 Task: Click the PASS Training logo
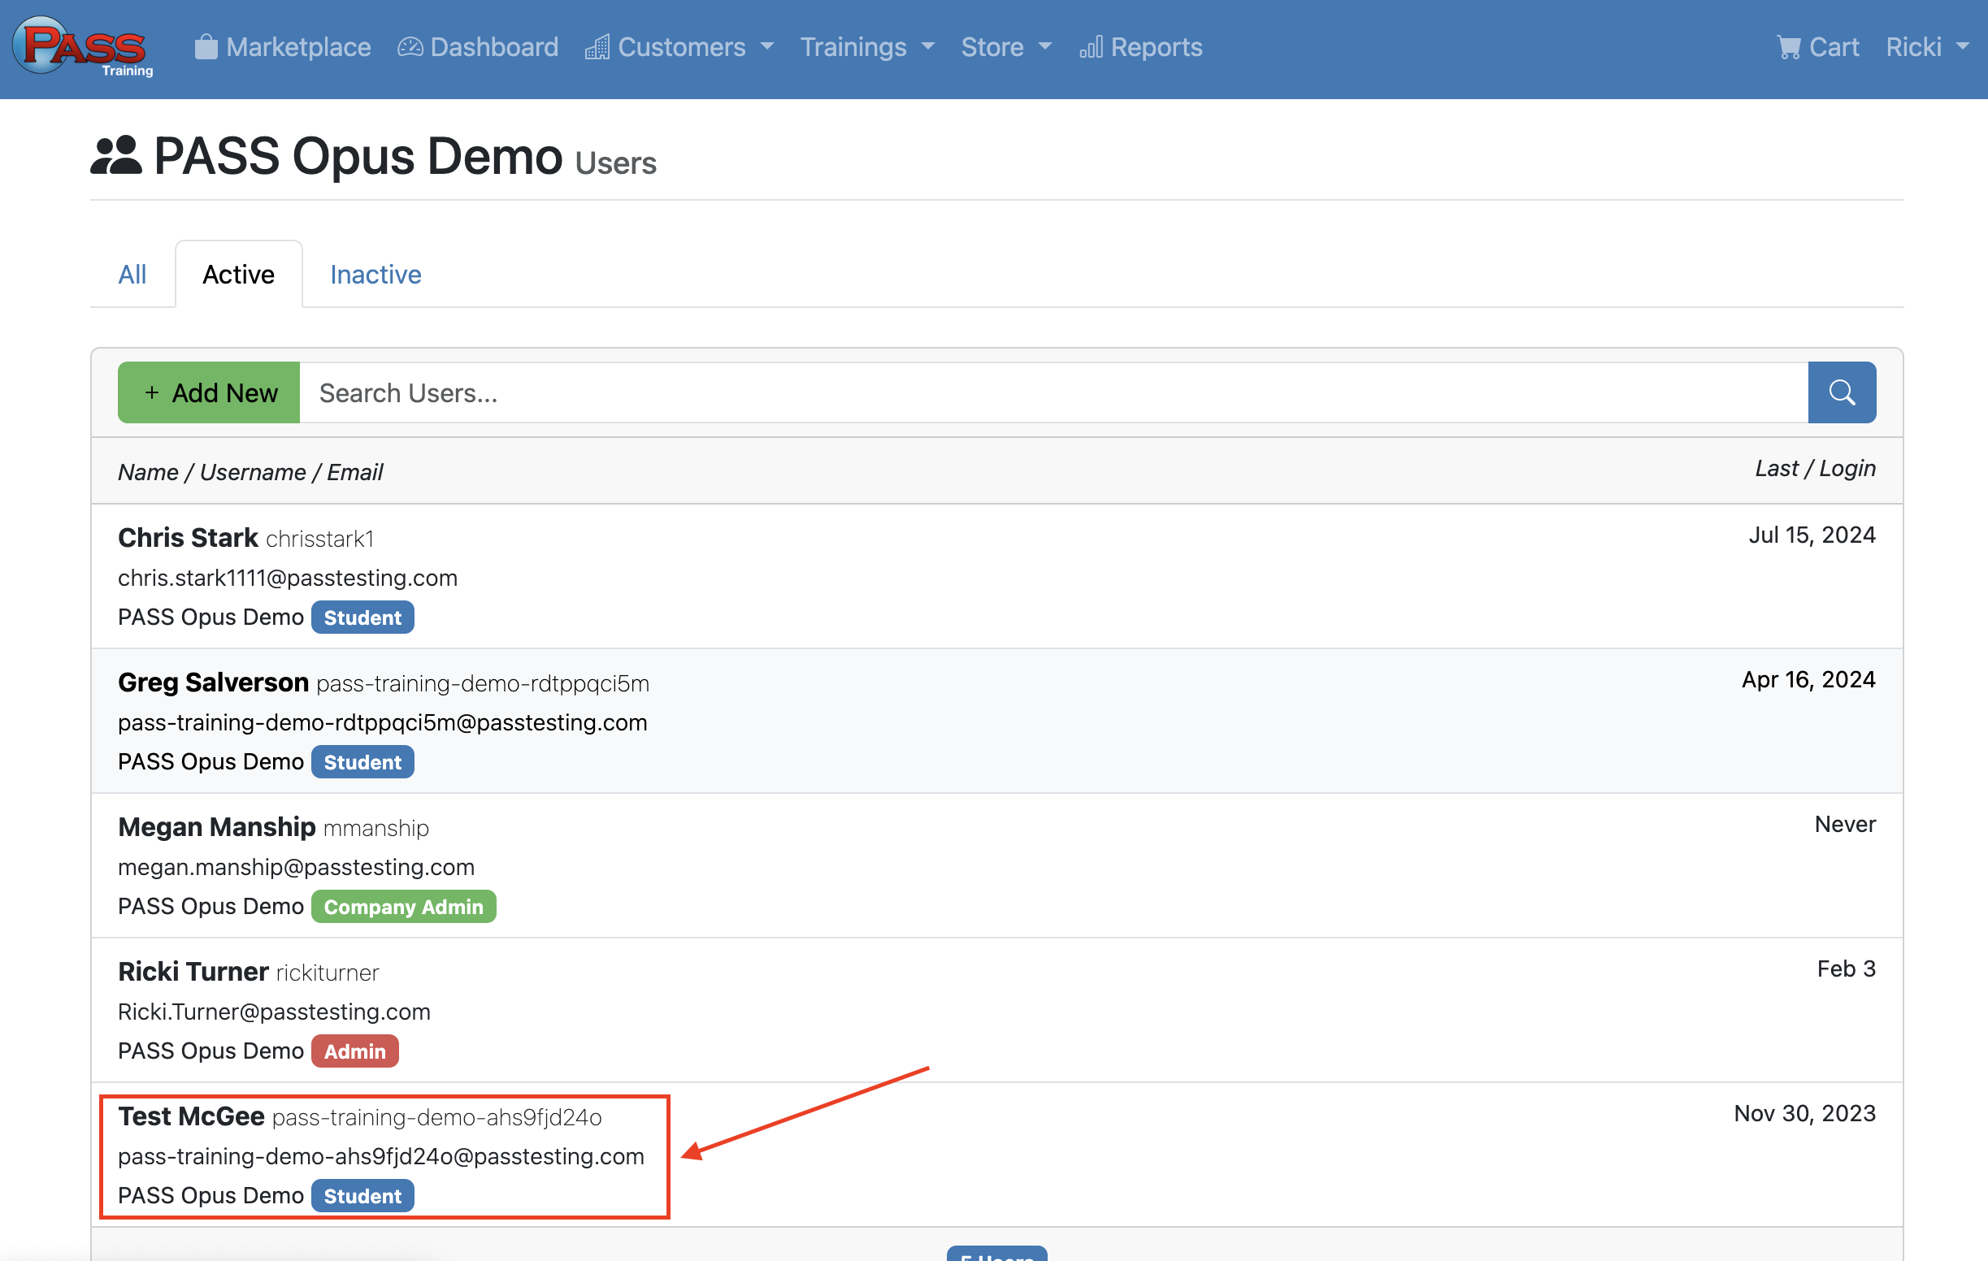83,47
